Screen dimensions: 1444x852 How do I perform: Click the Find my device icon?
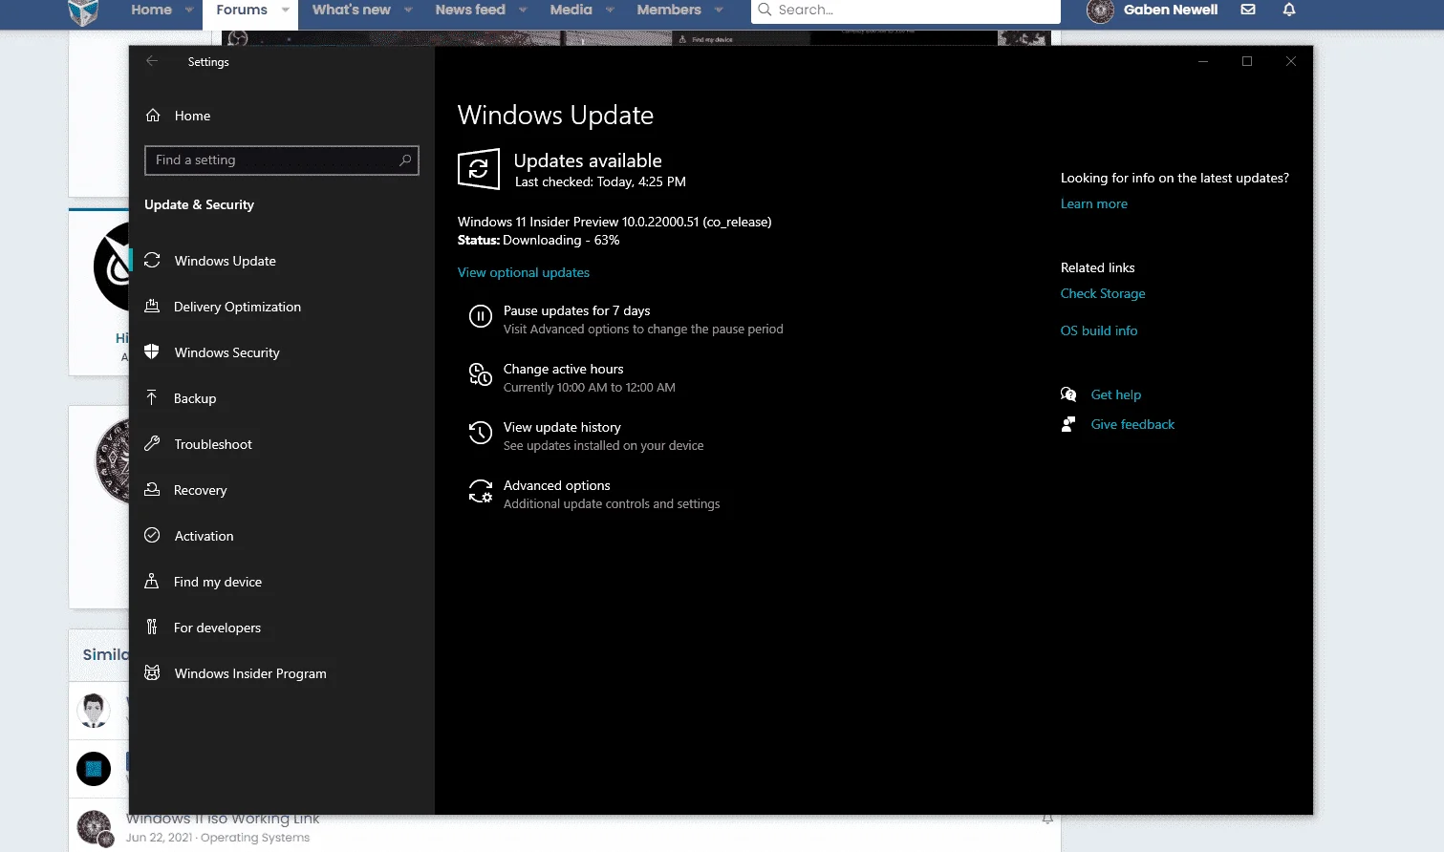tap(152, 581)
